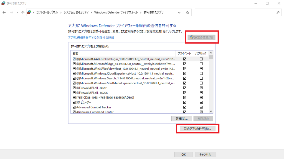Expand chevron after システムとセキュリティ breadcrumb
Viewport: 284px width, 159px height.
pos(91,12)
